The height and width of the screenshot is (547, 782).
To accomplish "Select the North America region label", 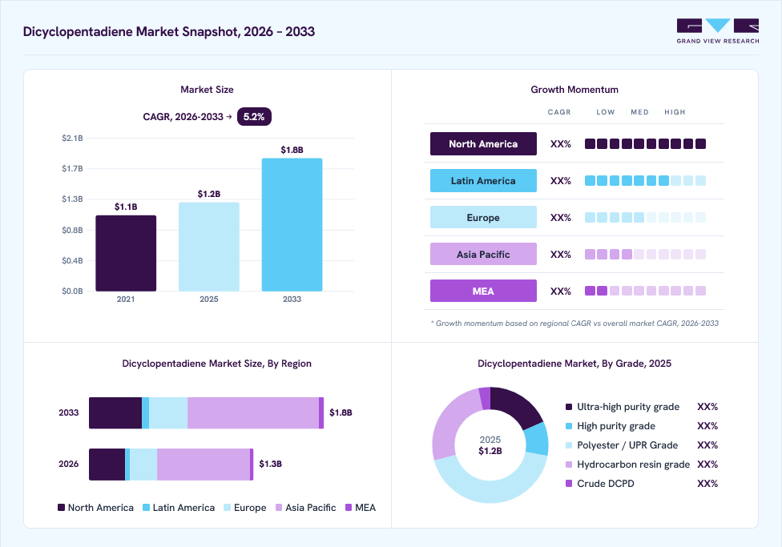I will pos(483,143).
